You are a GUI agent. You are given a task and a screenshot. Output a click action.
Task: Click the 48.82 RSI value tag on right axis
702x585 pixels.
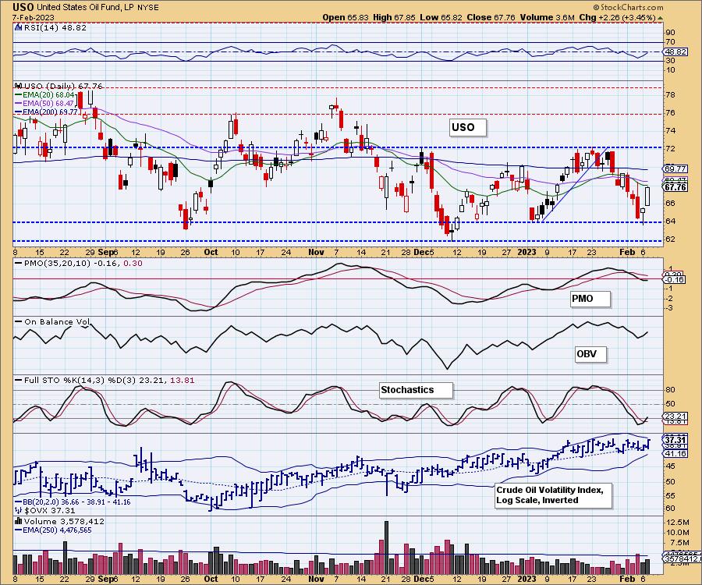pos(675,52)
